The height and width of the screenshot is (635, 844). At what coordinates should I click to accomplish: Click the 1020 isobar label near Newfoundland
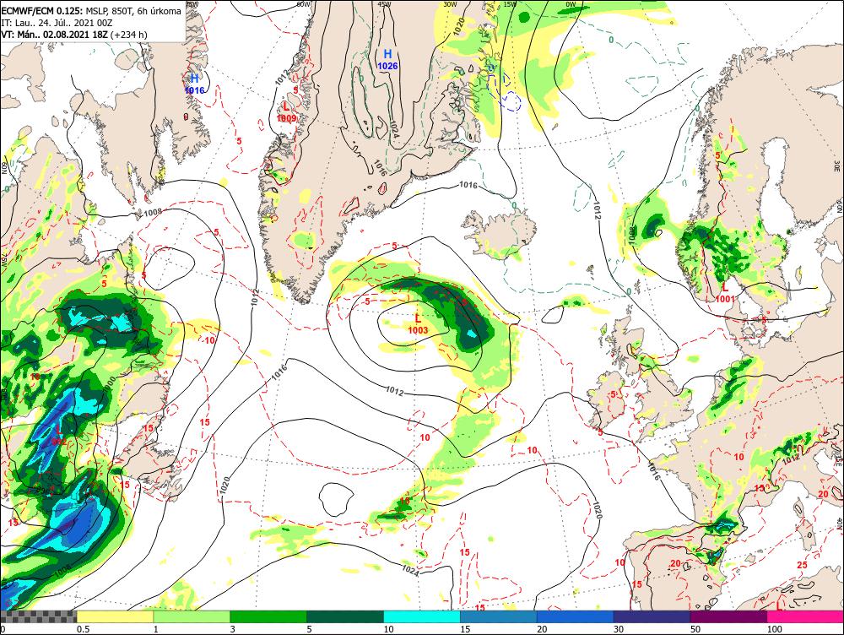tap(225, 486)
